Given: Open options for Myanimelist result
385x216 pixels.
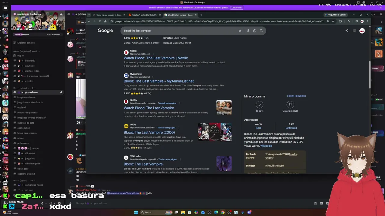Looking at the screenshot, I should [x=152, y=77].
